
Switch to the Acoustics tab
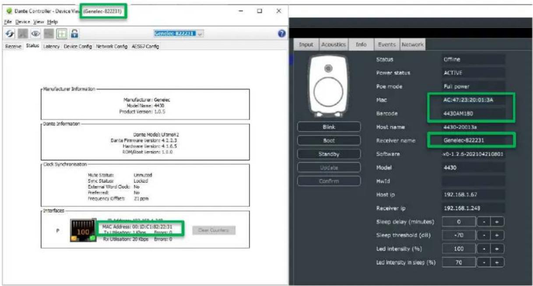pyautogui.click(x=334, y=45)
